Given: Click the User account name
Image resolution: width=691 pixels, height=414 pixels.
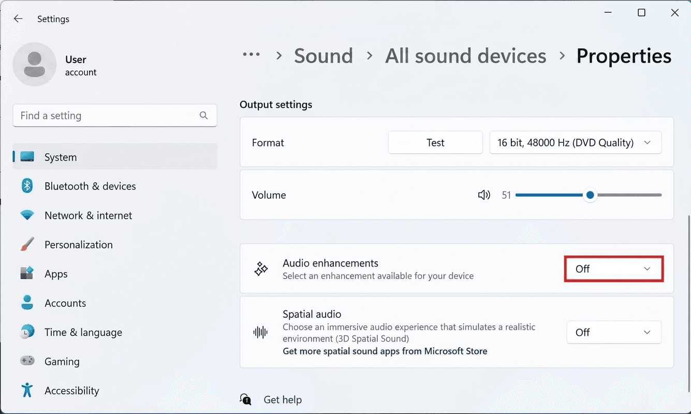Looking at the screenshot, I should [76, 60].
